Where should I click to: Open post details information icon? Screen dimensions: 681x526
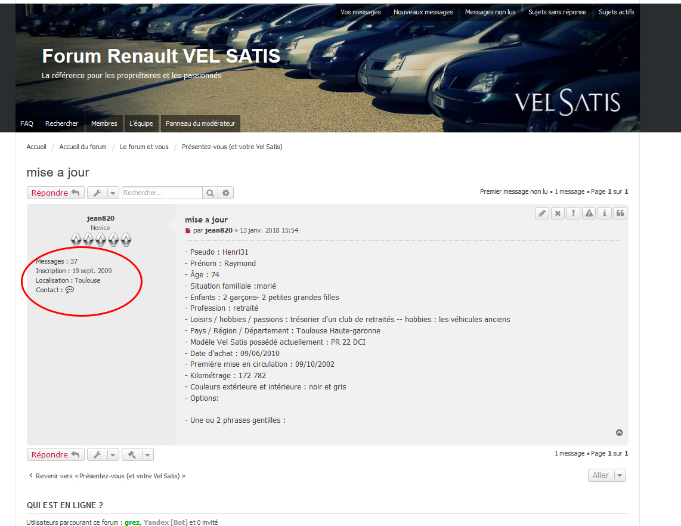(x=605, y=213)
